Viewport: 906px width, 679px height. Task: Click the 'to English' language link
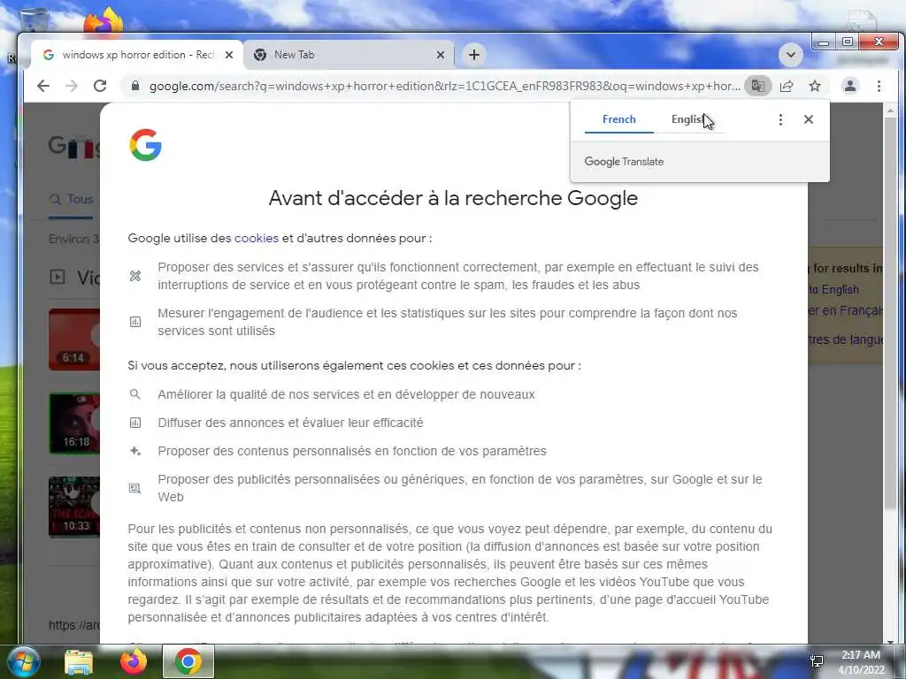pos(833,289)
